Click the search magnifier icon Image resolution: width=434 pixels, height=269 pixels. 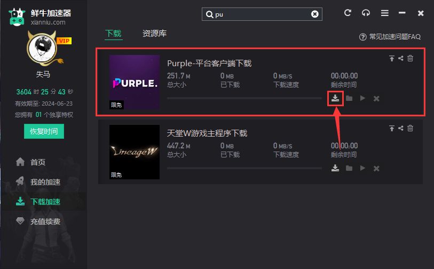pyautogui.click(x=209, y=14)
